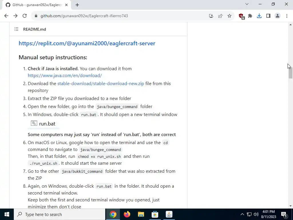Screen dimensions: 293x220
Task: Open the Java app on taskbar
Action: tap(169, 214)
